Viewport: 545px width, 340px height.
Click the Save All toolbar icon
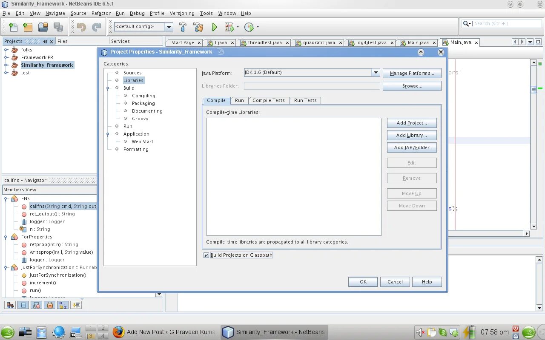pos(58,27)
